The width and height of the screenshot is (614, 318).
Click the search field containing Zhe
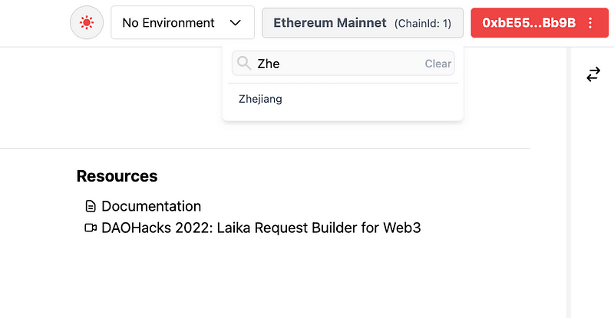click(x=338, y=64)
